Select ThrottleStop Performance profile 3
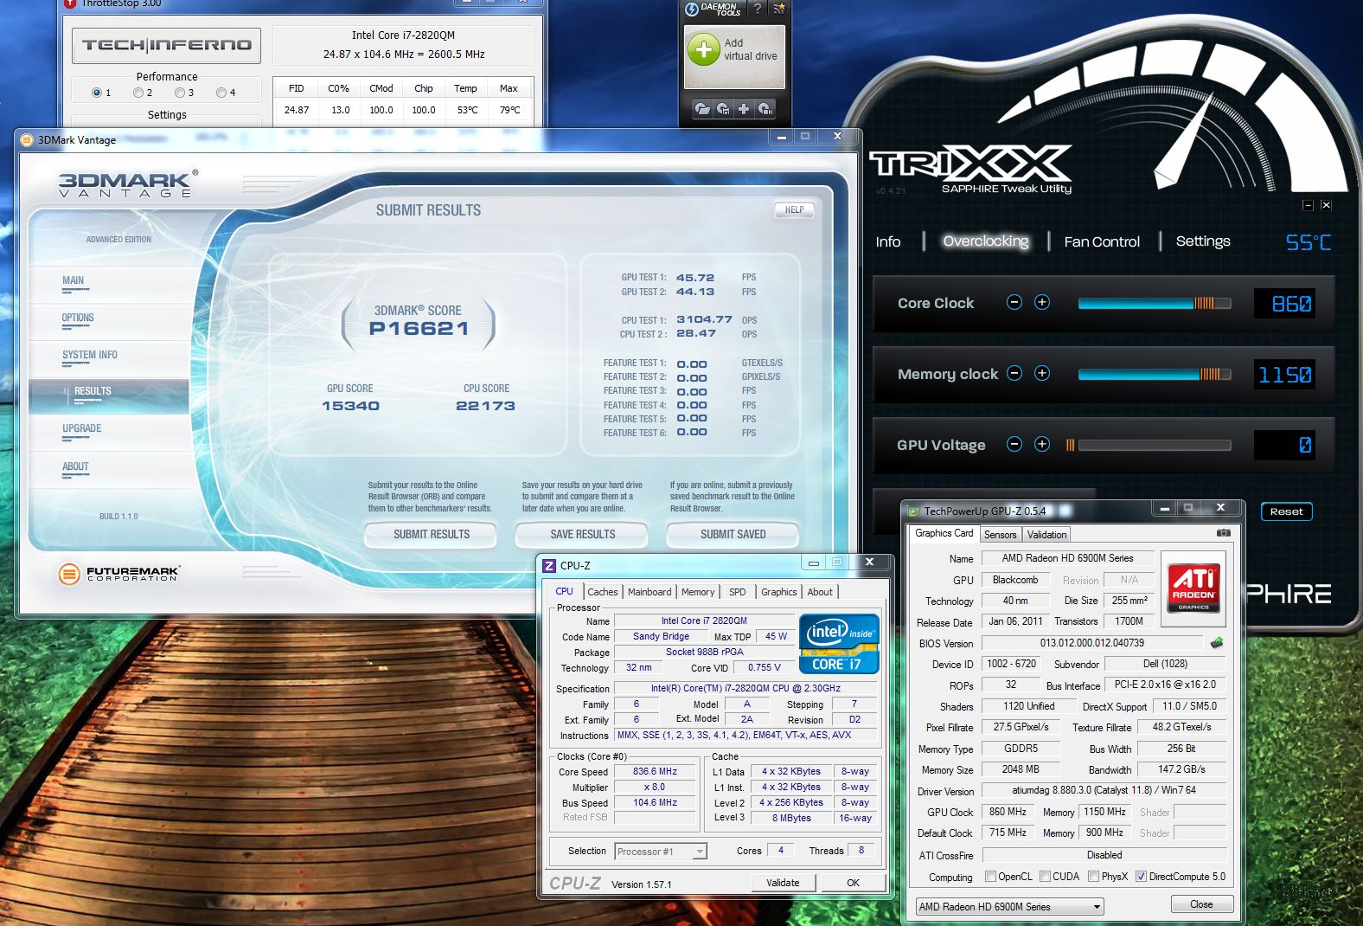This screenshot has width=1363, height=926. pyautogui.click(x=180, y=93)
